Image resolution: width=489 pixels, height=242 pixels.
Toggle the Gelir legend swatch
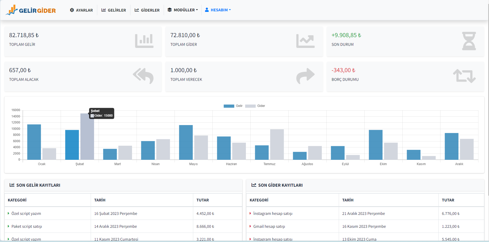[x=229, y=106]
